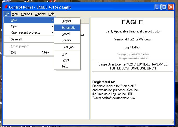Viewport: 178px width, 127px height.
Task: Create a new Project
Action: tap(67, 21)
